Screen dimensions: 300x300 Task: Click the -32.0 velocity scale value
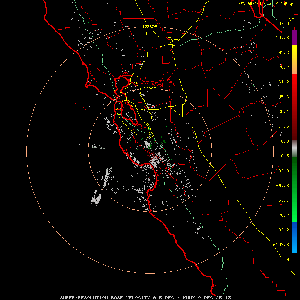282,171
